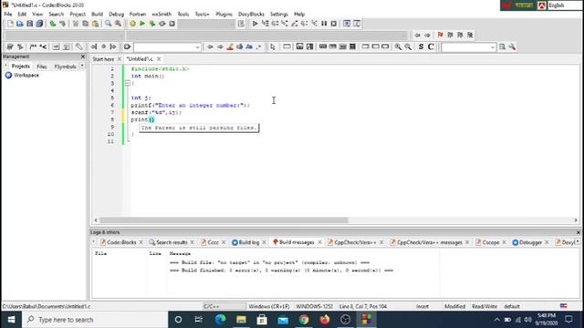Open the File menu
The width and height of the screenshot is (584, 328).
[8, 15]
